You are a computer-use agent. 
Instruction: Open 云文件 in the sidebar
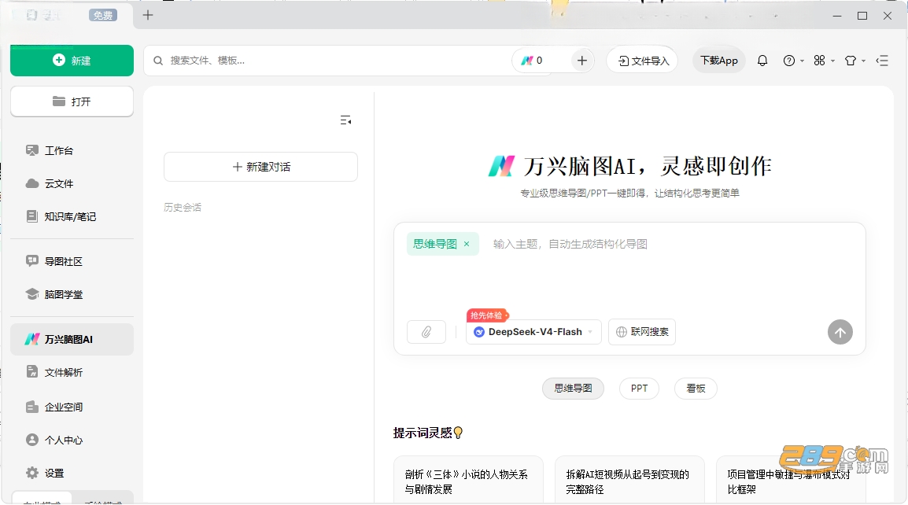72,183
